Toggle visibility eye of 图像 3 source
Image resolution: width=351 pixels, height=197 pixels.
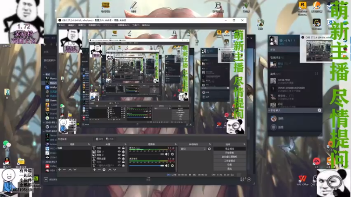(x=119, y=151)
